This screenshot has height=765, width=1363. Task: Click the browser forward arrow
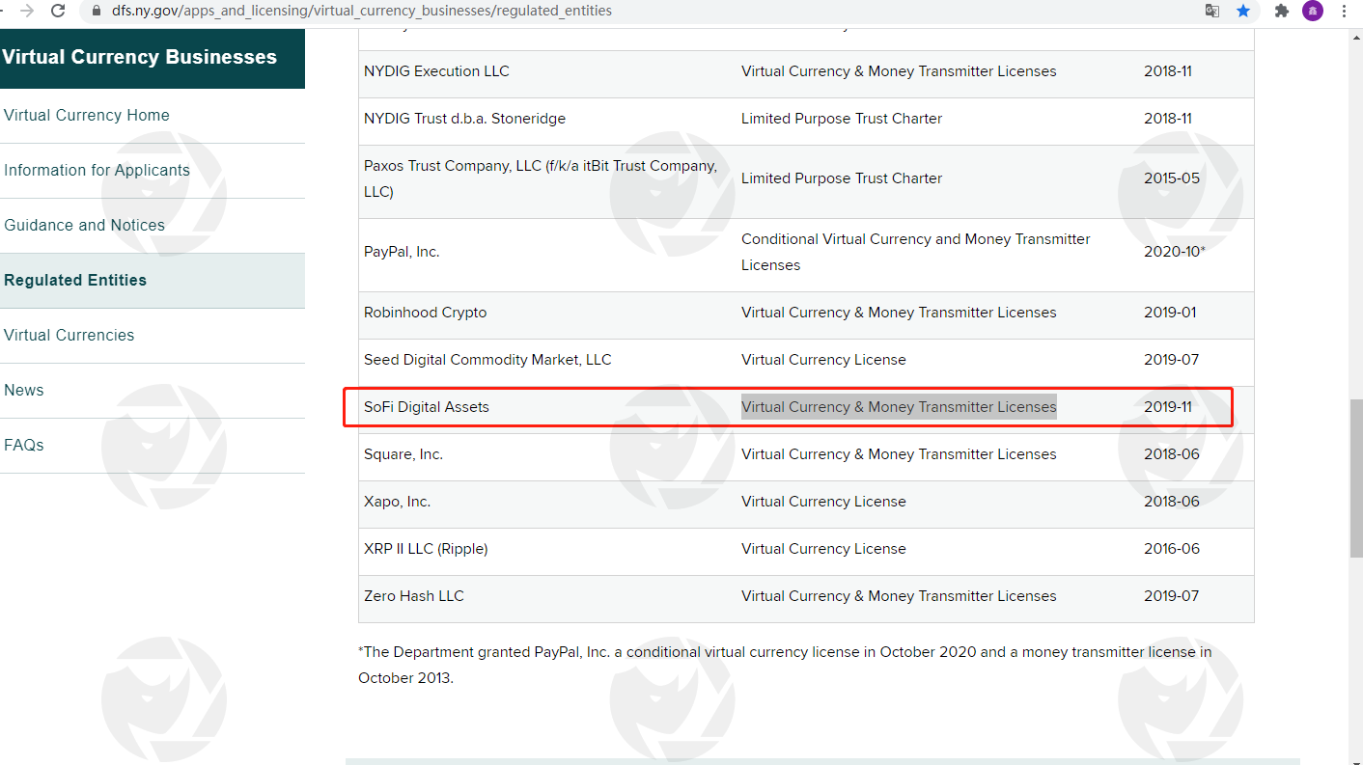tap(27, 12)
